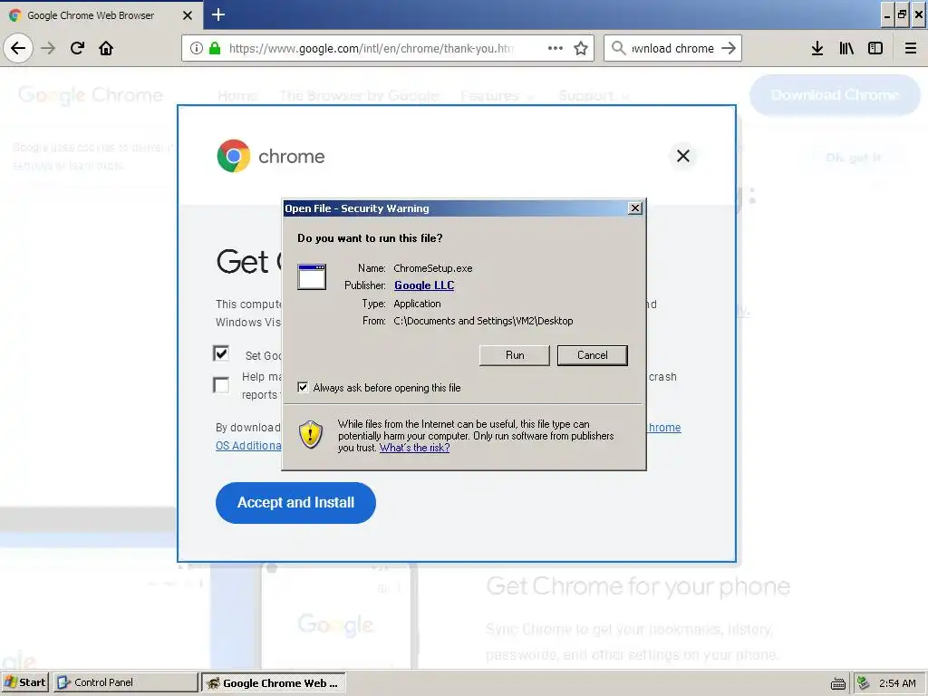This screenshot has height=696, width=928.
Task: Uncheck Always ask before opening this file
Action: [303, 387]
